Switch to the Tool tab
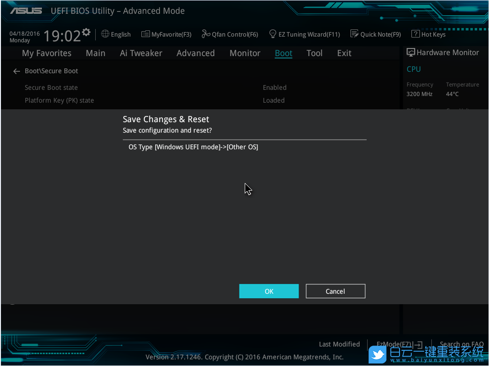Viewport: 489px width, 366px height. click(314, 53)
